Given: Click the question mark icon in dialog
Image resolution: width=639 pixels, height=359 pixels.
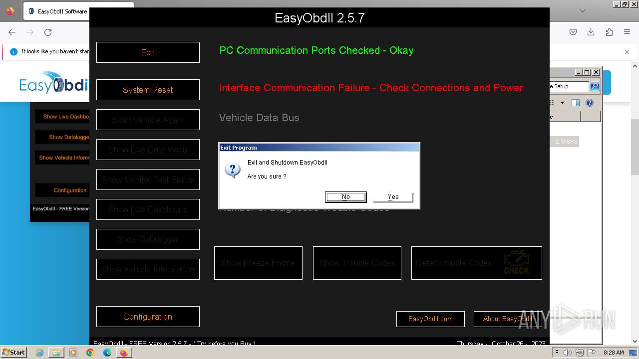Looking at the screenshot, I should point(233,170).
